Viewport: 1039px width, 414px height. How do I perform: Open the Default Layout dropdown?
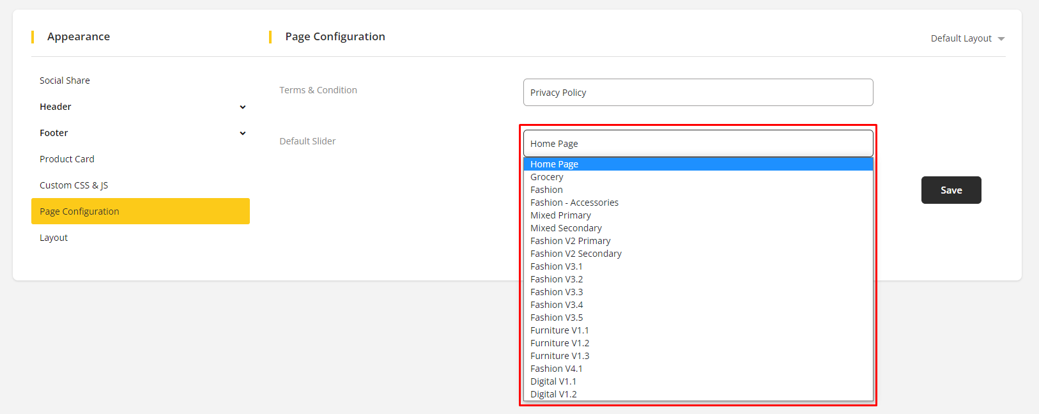(x=967, y=38)
